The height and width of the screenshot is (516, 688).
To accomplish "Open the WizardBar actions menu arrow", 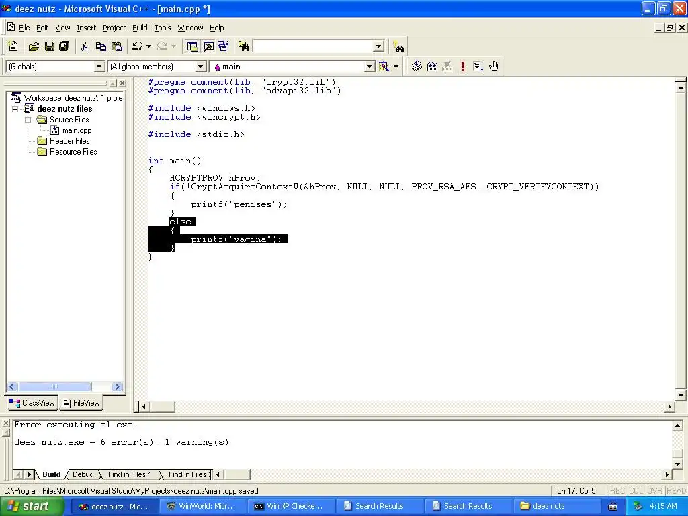I will pyautogui.click(x=396, y=67).
